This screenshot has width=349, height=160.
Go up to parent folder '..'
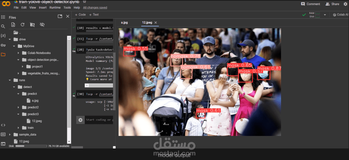17,33
